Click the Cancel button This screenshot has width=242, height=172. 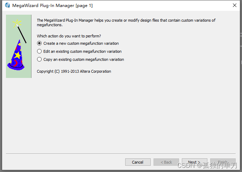138,162
